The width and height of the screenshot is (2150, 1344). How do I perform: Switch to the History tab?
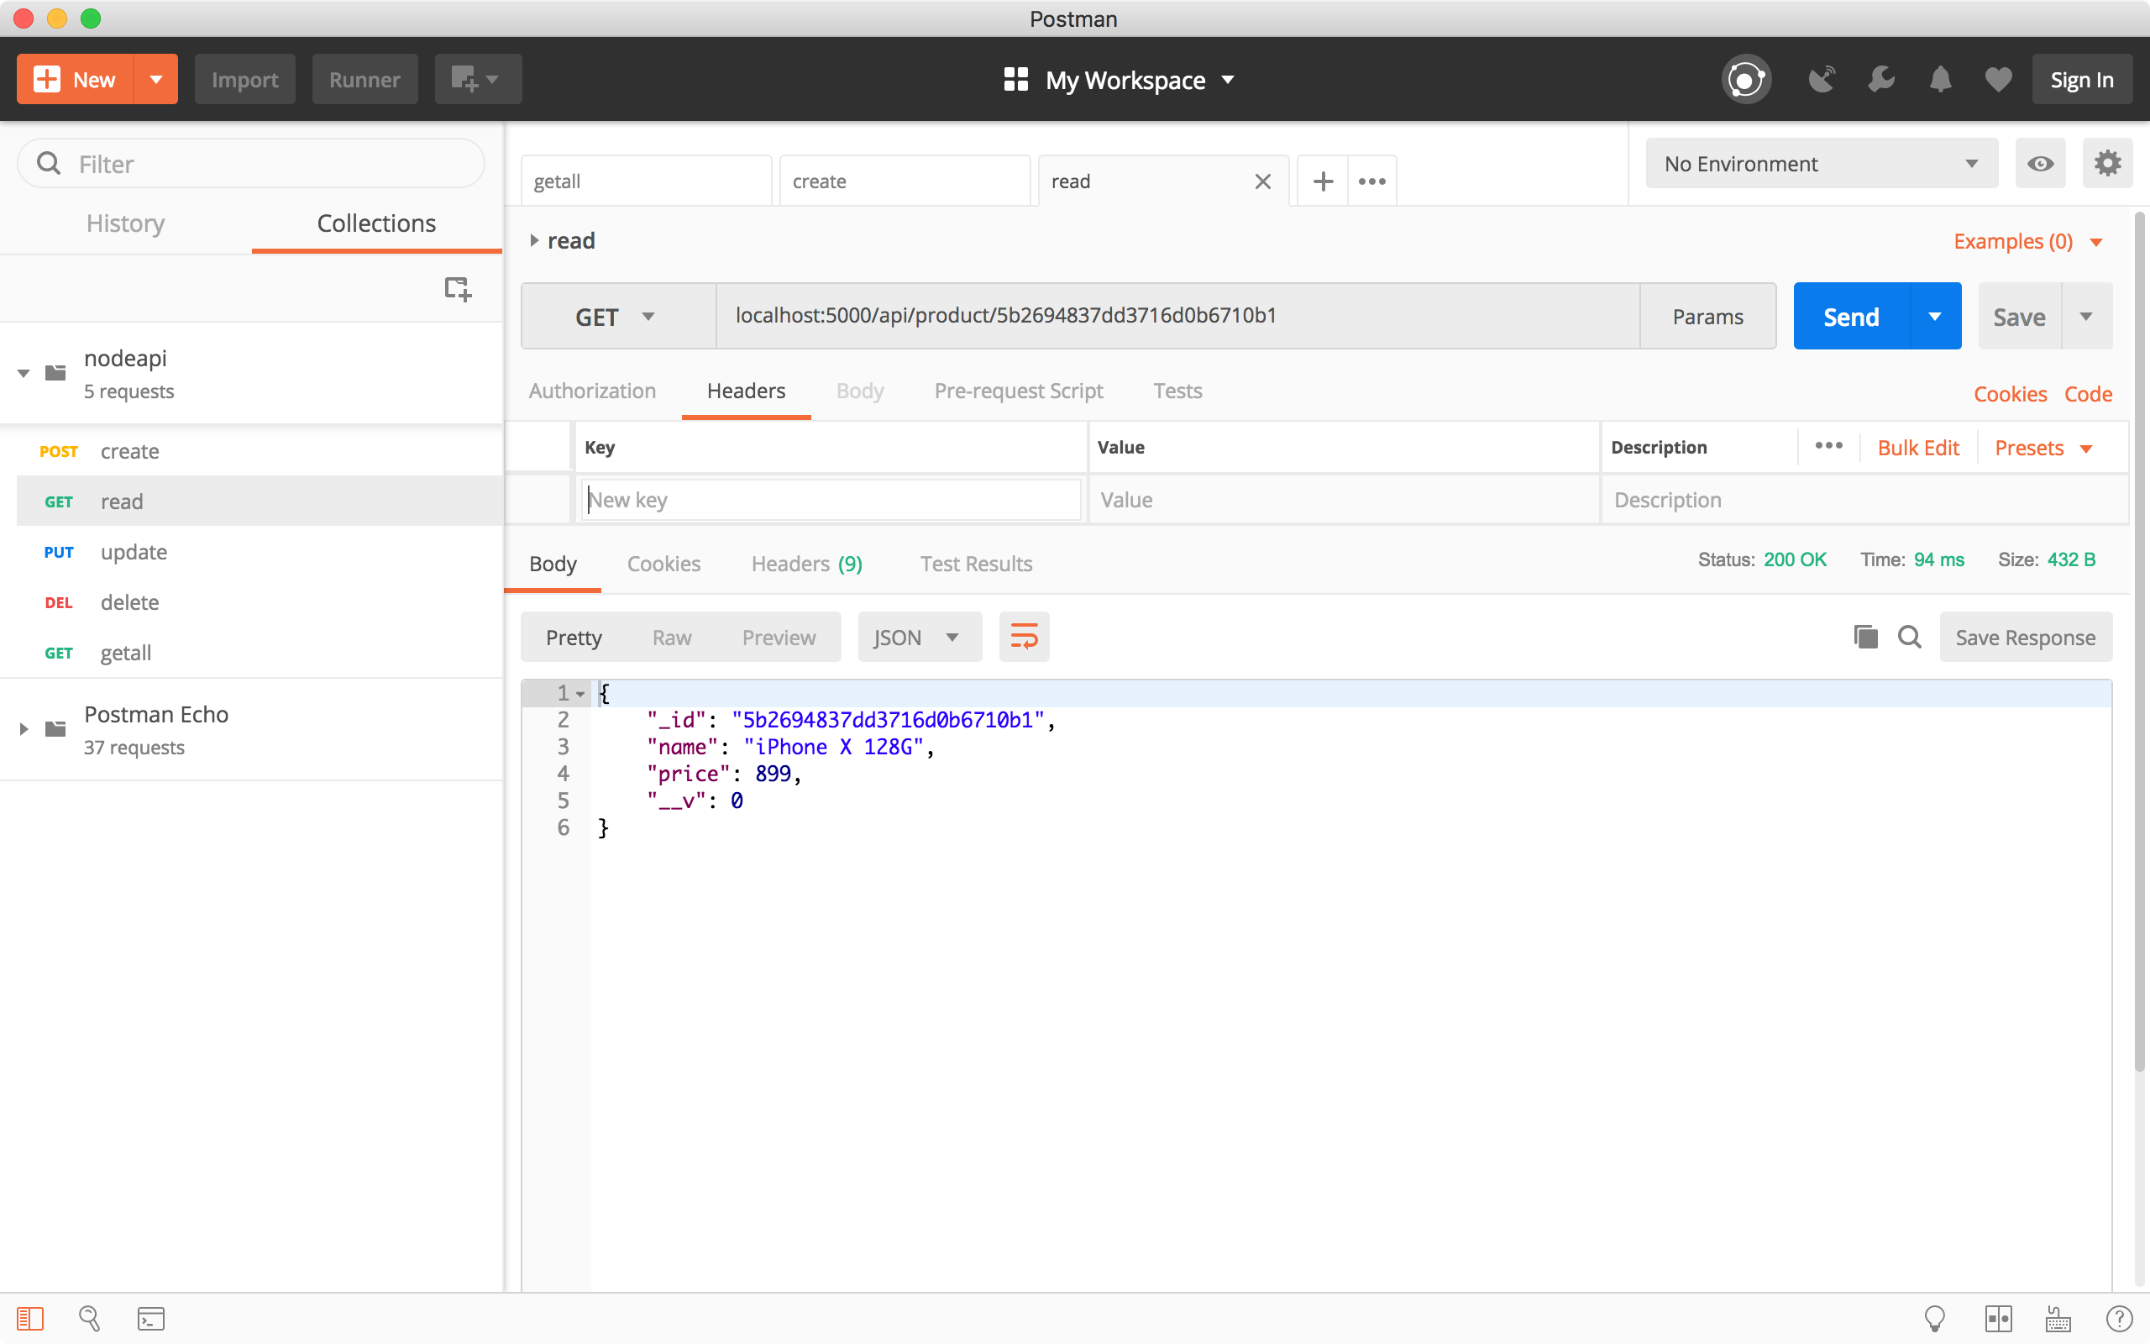coord(125,223)
